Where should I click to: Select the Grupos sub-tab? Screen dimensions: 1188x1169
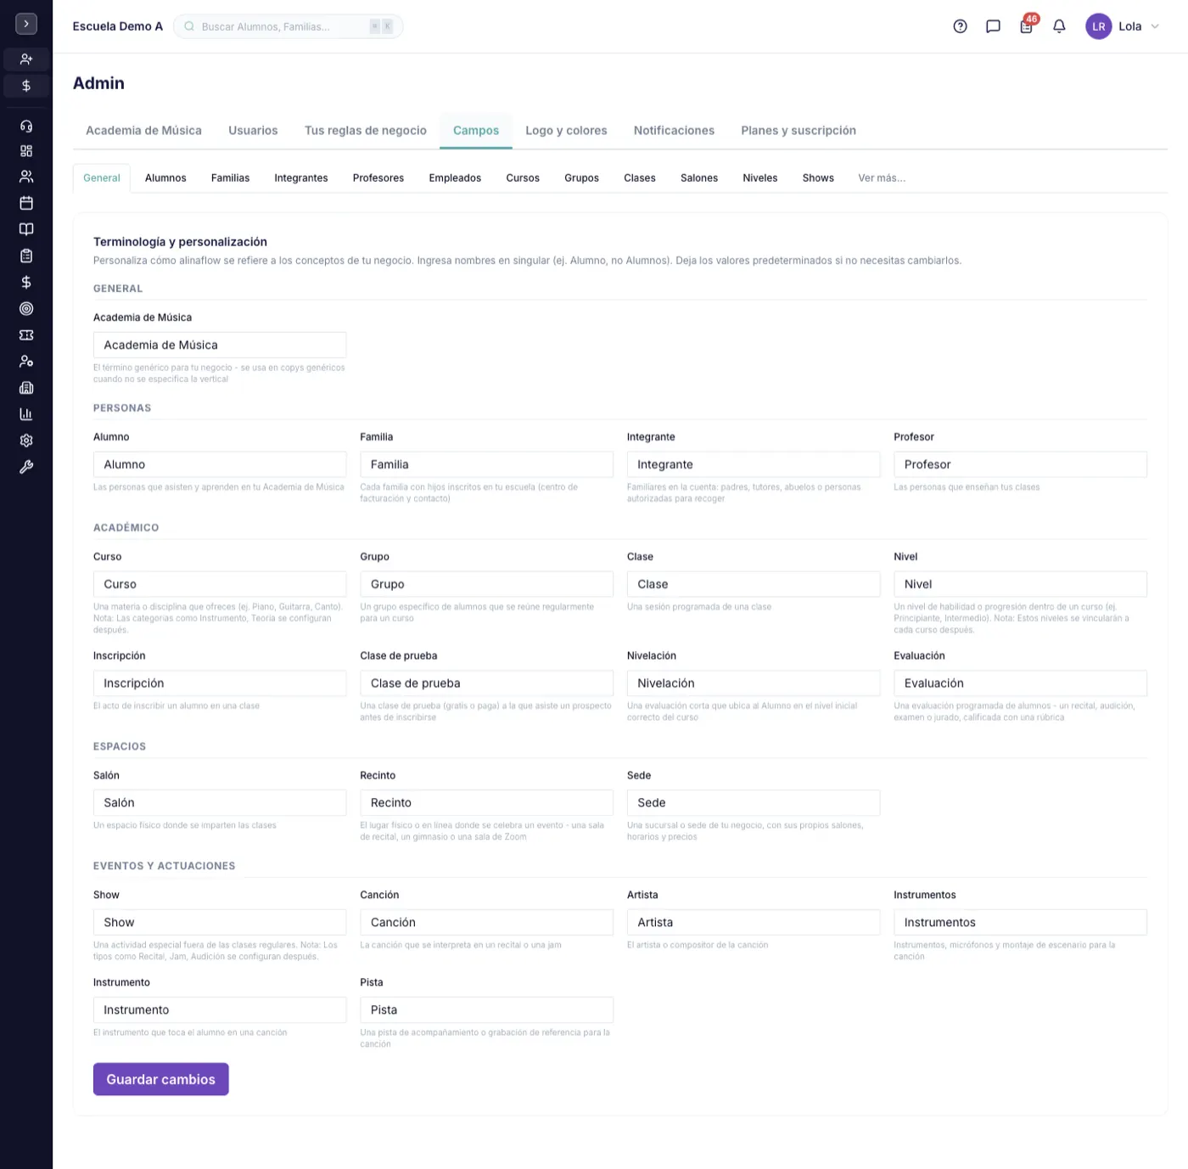click(x=581, y=178)
